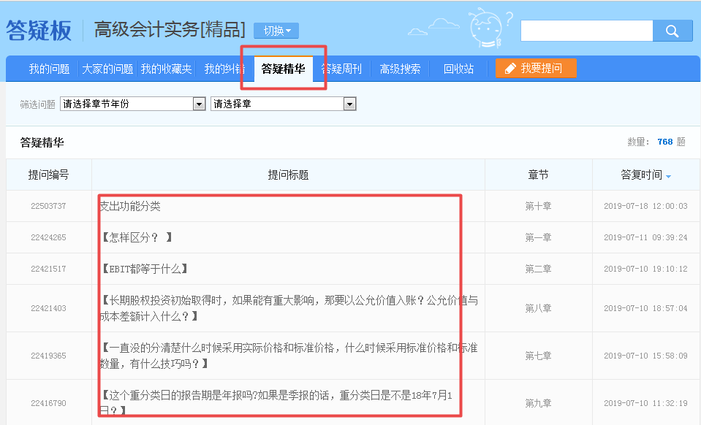Screen dimensions: 701x425
Task: Open question titled 支出功能分类
Action: click(x=130, y=207)
